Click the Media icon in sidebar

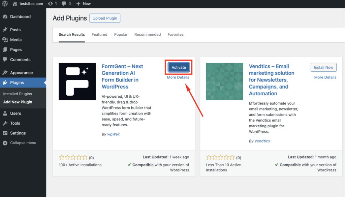point(5,40)
